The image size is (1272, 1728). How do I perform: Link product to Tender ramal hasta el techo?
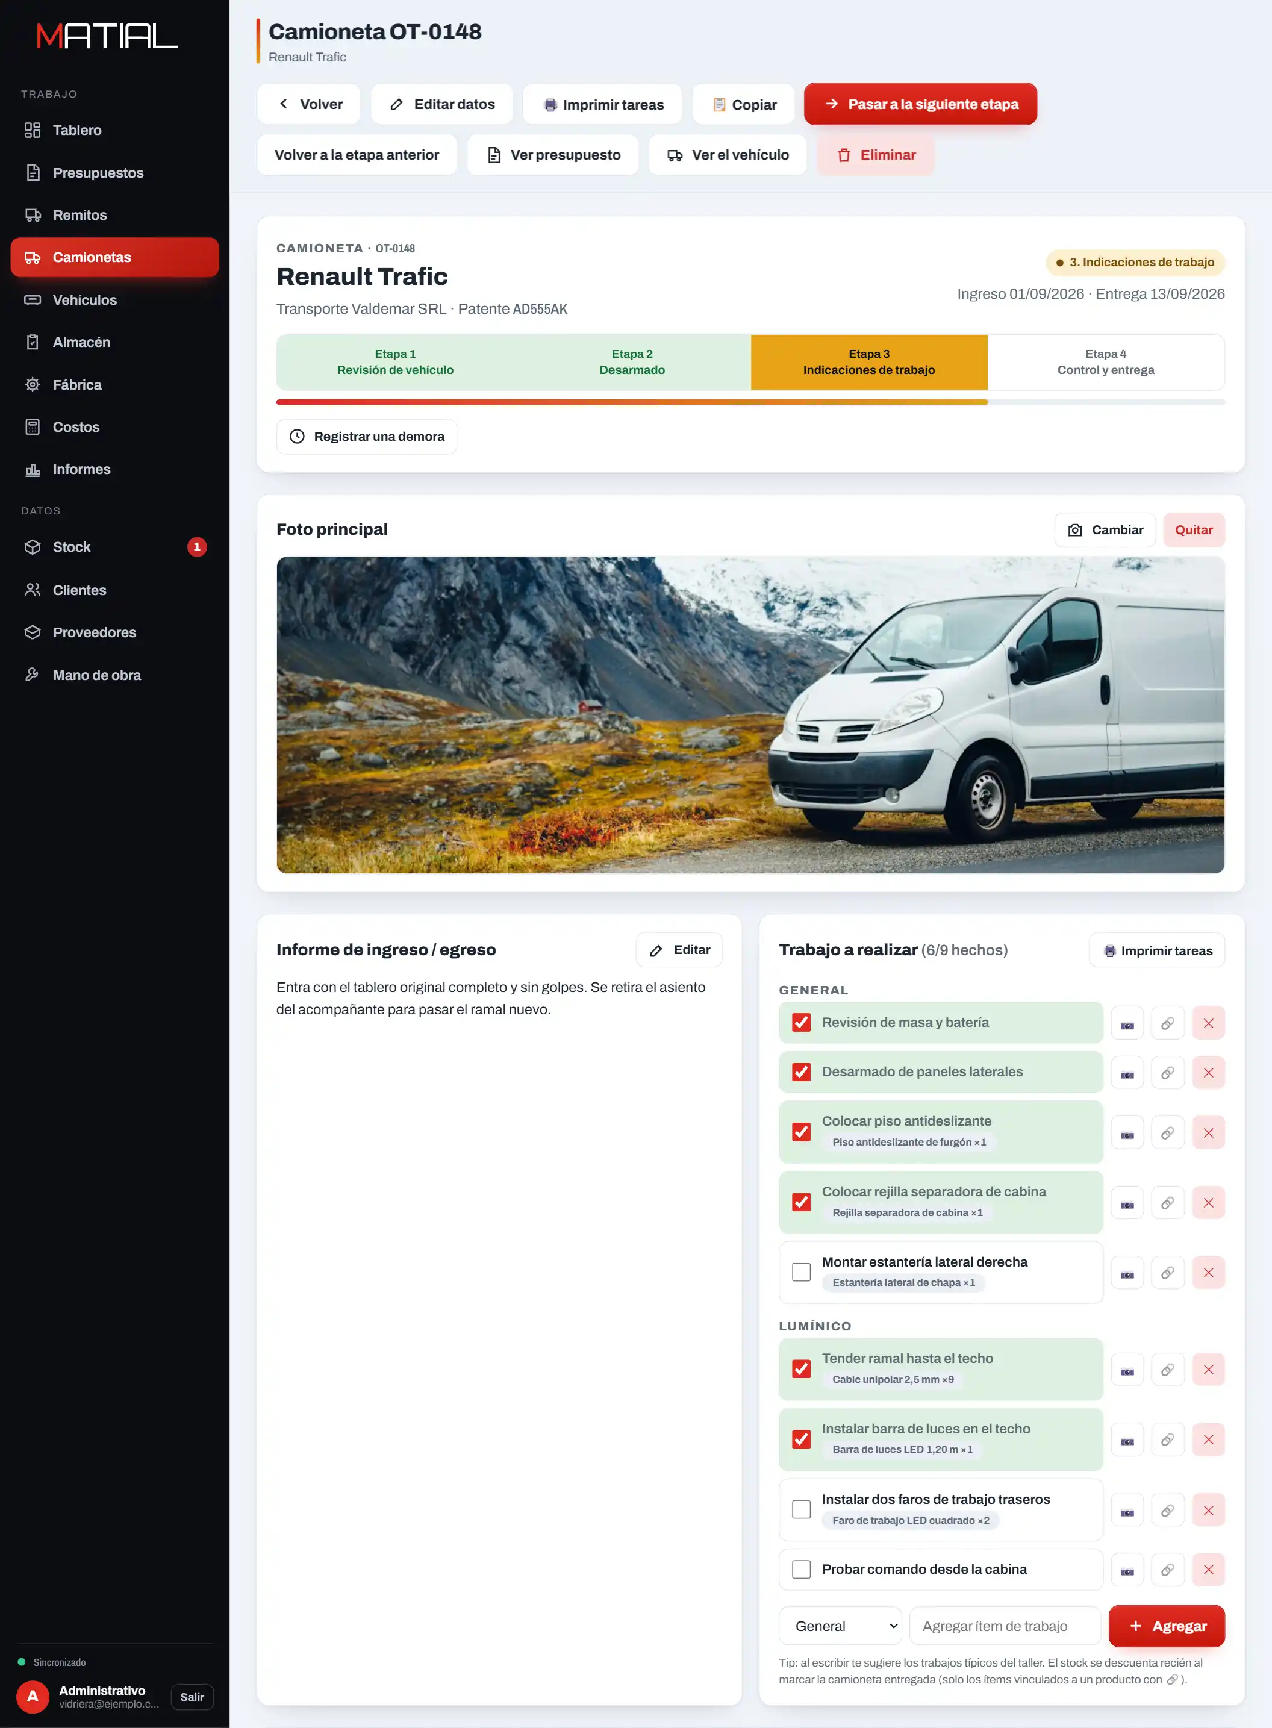point(1167,1370)
